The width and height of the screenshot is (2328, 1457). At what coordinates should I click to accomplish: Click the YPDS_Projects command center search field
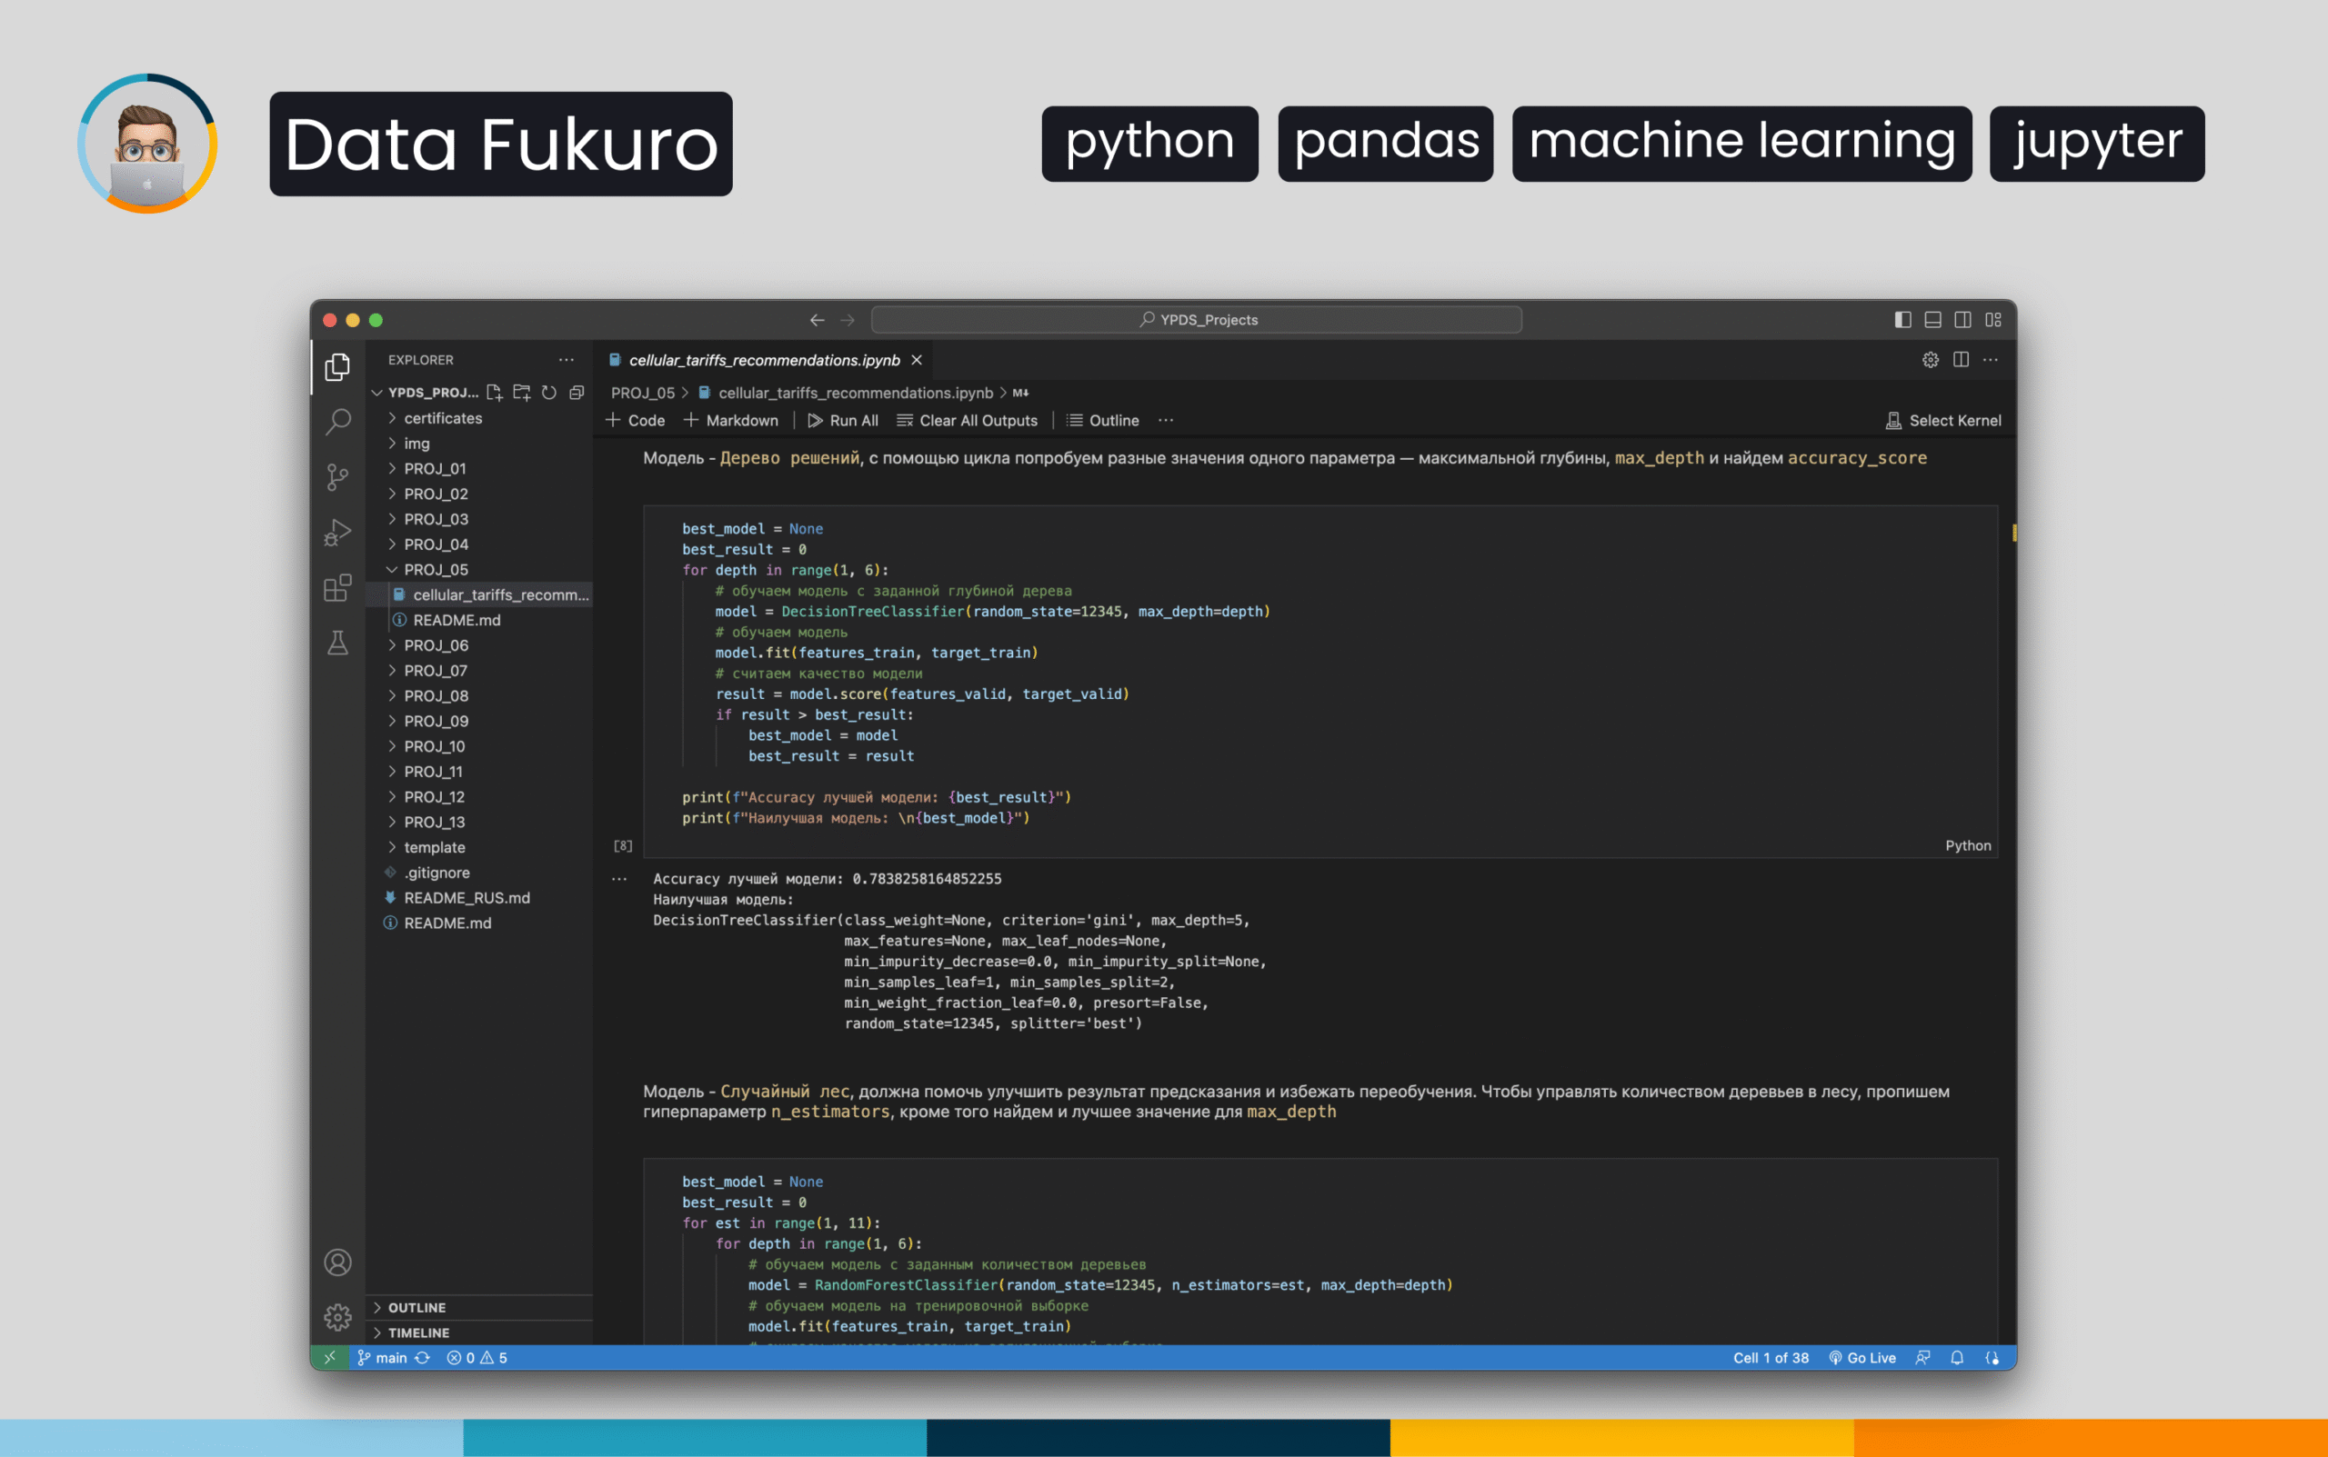pos(1197,320)
